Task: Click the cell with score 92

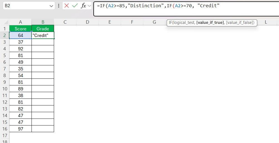Action: click(x=20, y=49)
